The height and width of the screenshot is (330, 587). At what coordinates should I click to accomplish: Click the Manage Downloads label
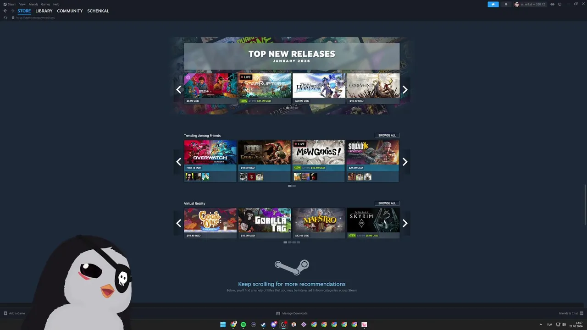pos(294,313)
